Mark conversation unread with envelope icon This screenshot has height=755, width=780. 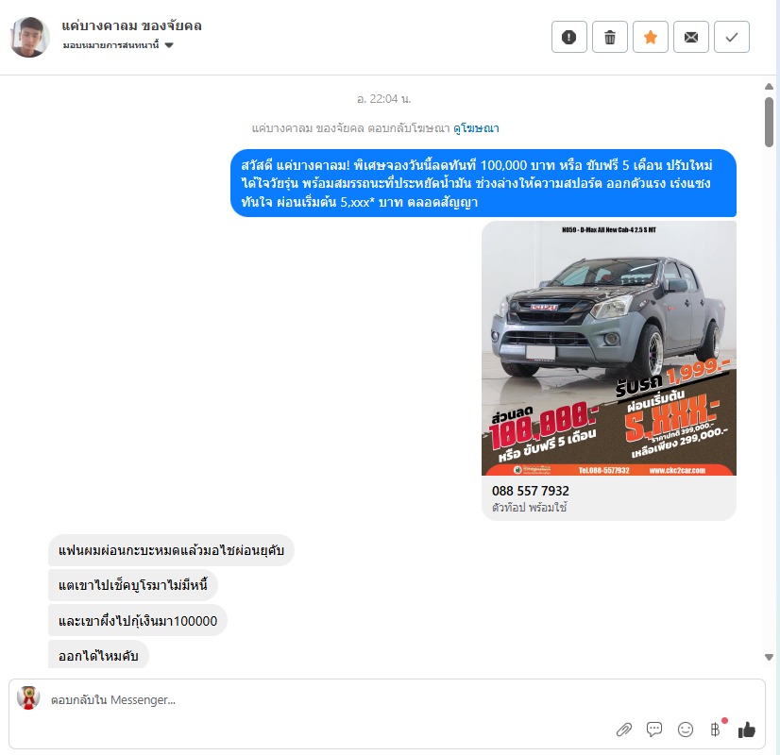(x=691, y=37)
